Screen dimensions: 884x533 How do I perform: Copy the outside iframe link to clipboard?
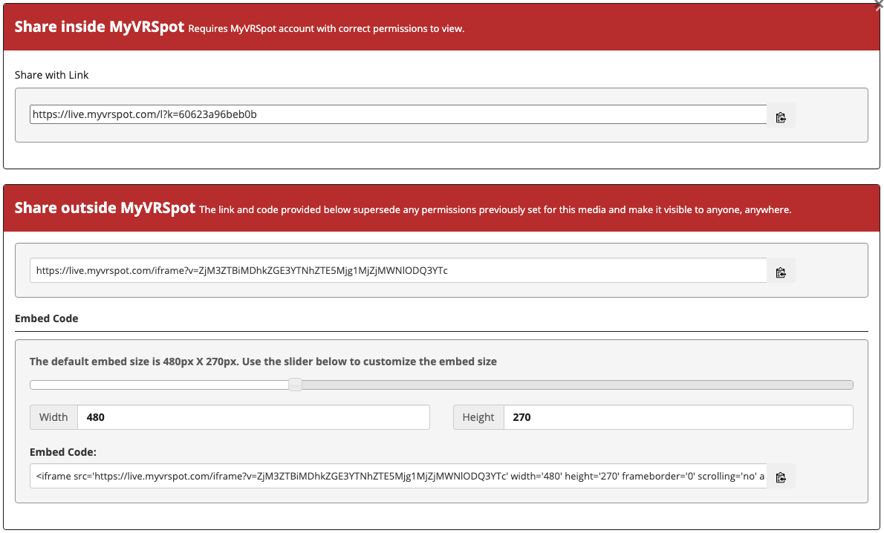click(x=781, y=271)
